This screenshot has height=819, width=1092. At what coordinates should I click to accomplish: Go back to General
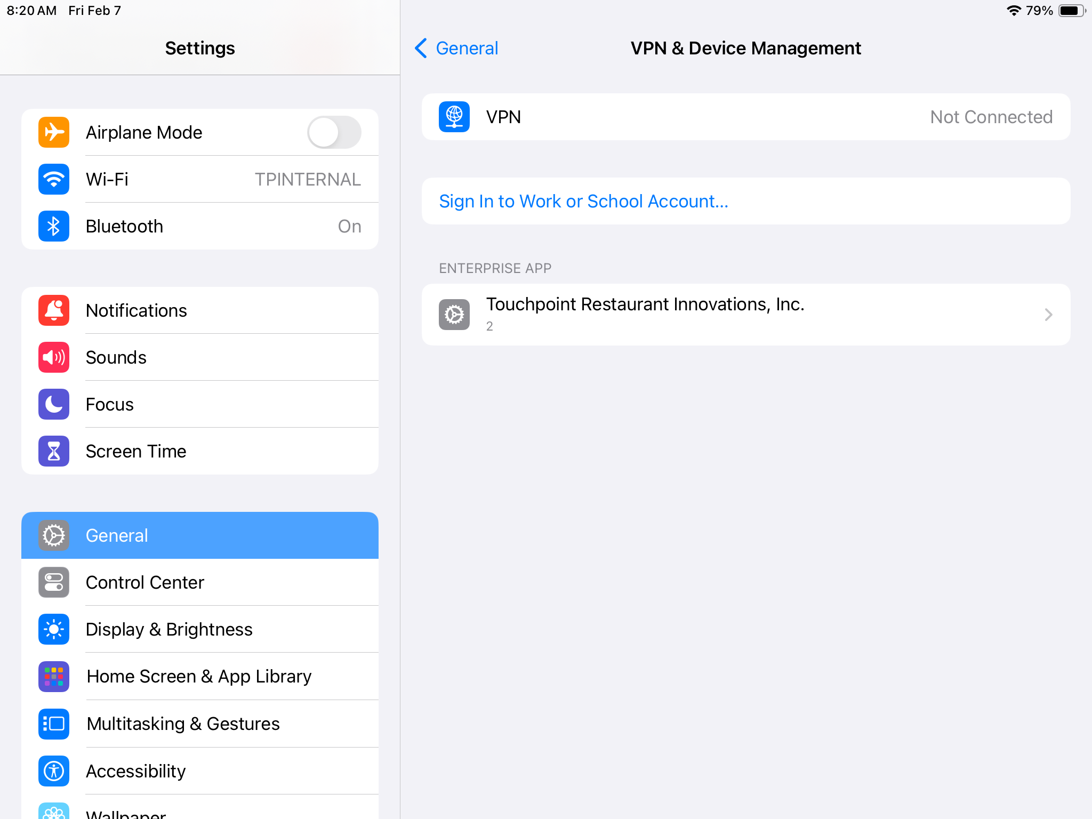[x=457, y=48]
